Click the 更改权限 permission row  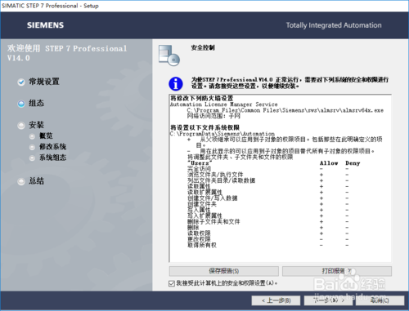[199, 239]
